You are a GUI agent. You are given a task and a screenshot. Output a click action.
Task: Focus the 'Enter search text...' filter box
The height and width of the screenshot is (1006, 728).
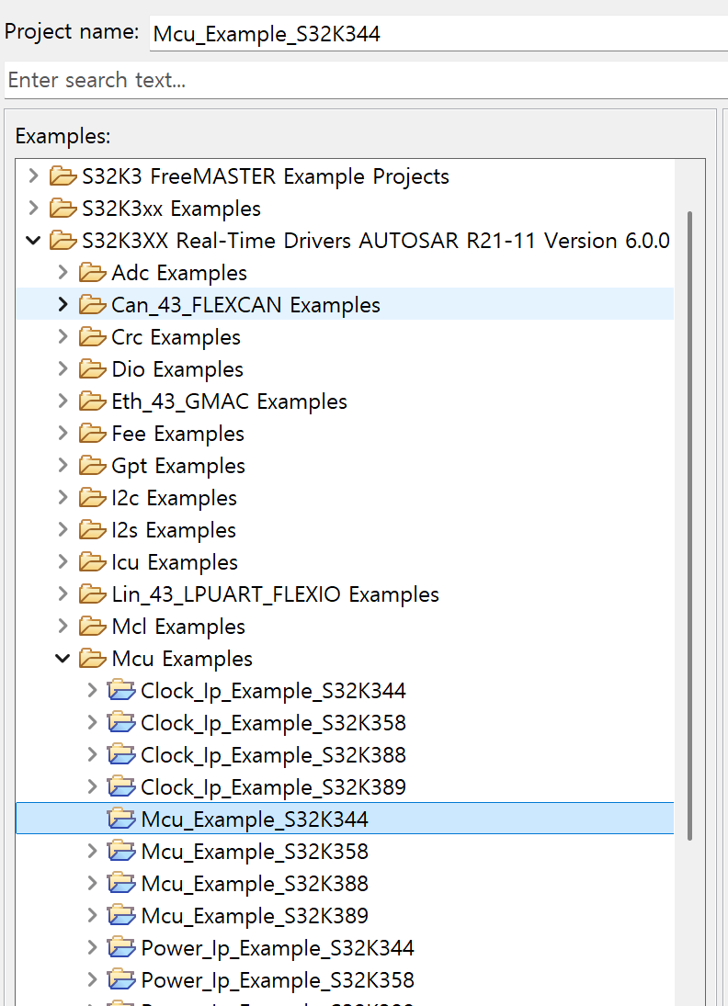tap(366, 80)
